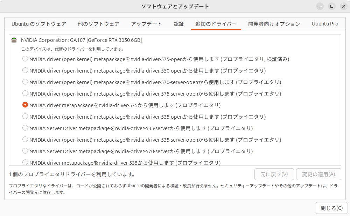Switch to 他のソフトウェア tab
This screenshot has width=350, height=216.
click(x=98, y=24)
